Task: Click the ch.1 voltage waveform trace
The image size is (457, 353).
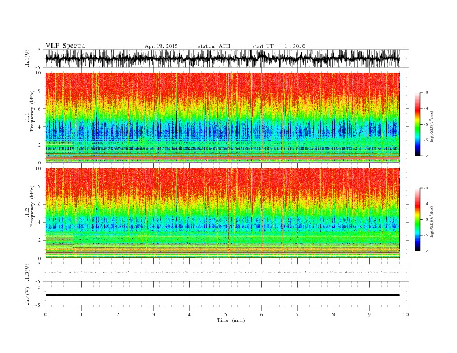Action: (222, 58)
